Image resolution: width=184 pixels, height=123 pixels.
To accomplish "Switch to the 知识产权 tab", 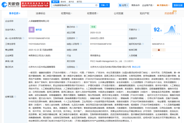I will pyautogui.click(x=145, y=13).
